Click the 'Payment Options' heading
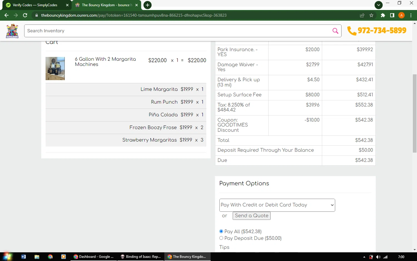 pyautogui.click(x=244, y=183)
